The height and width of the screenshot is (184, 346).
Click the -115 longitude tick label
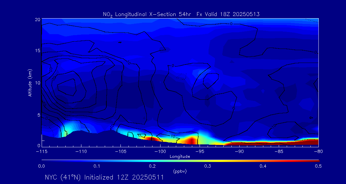click(41, 152)
